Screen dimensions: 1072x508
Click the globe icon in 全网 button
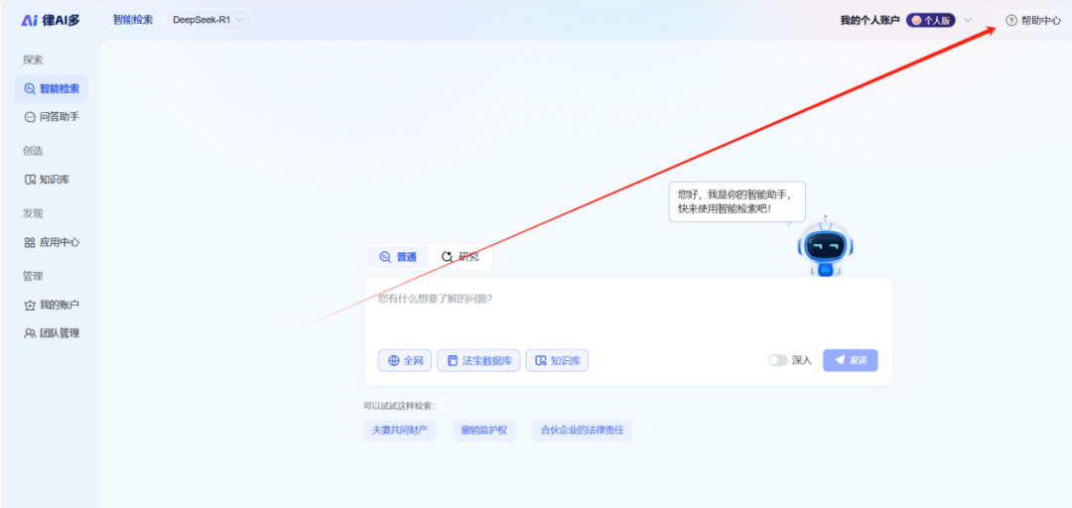tap(394, 361)
